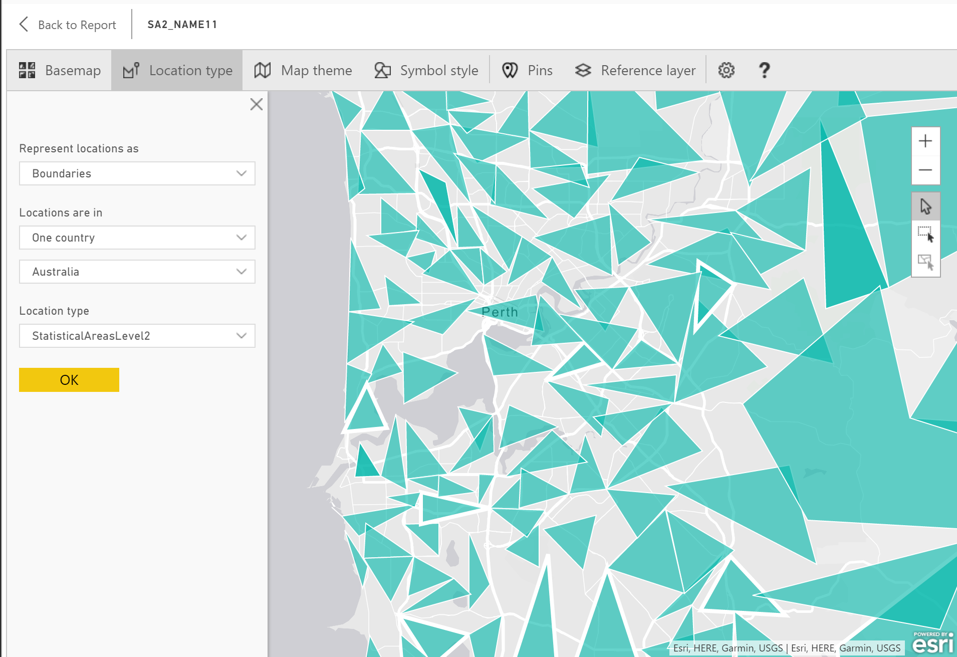Screen dimensions: 957x657
Task: Click the Location type field label above StatisticalAreasLevel2
Action: point(54,311)
